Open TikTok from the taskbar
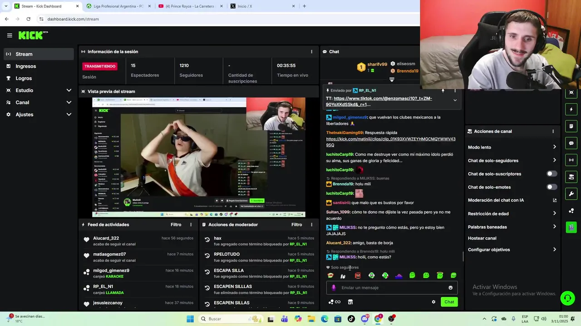 (x=351, y=319)
